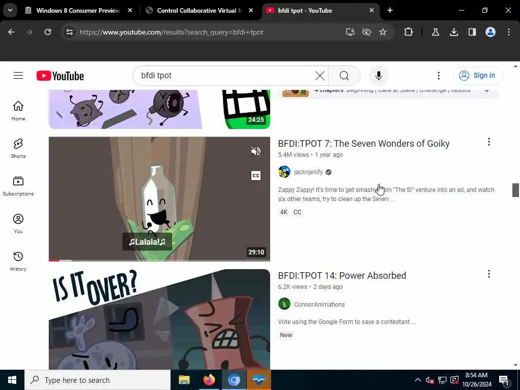The width and height of the screenshot is (520, 390).
Task: Expand the tab search dropdown arrow
Action: (10, 10)
